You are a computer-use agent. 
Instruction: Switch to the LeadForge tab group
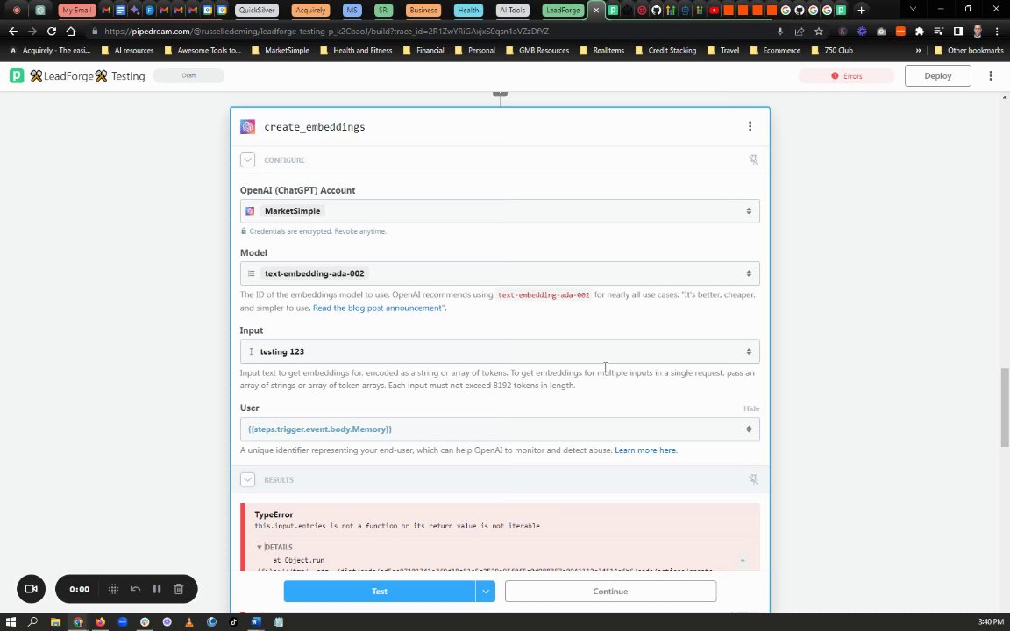coord(563,10)
